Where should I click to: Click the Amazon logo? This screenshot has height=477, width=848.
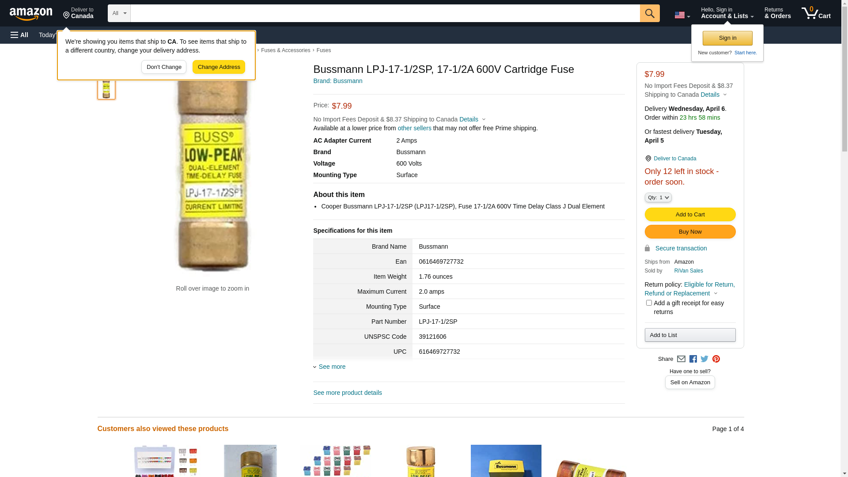point(31,14)
